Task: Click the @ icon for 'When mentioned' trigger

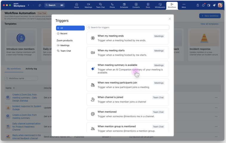Action: pyautogui.click(x=93, y=114)
